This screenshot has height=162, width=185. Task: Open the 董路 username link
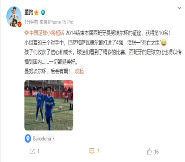tap(29, 12)
